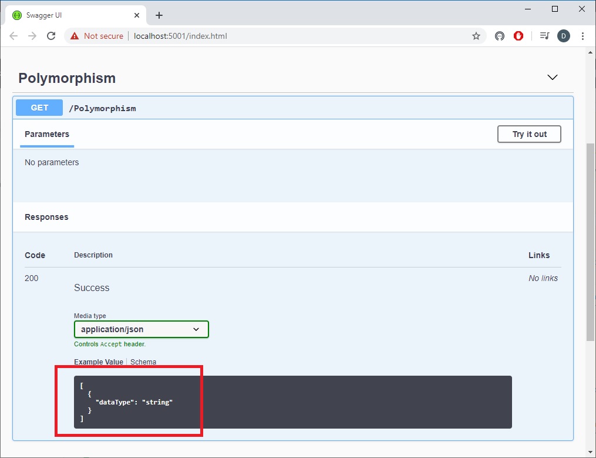Click the browser back arrow
This screenshot has height=458, width=596.
pos(14,36)
